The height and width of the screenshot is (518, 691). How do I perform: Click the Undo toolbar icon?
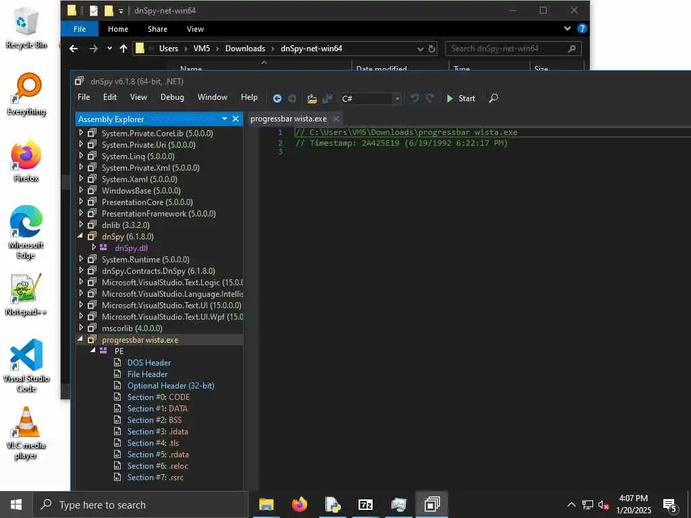(x=414, y=98)
